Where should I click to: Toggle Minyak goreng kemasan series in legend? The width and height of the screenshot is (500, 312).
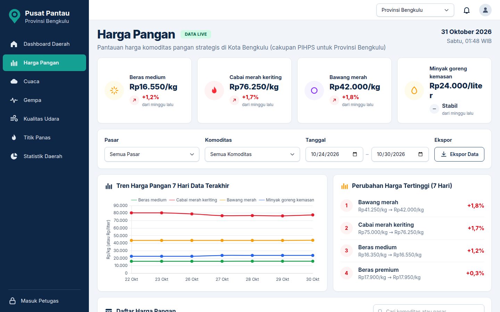(286, 200)
